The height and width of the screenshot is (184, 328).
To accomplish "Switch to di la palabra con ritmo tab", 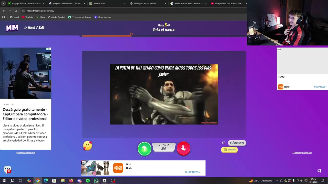I will (229, 4).
